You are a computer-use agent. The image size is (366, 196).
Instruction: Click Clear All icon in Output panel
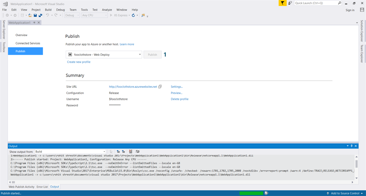coord(131,152)
